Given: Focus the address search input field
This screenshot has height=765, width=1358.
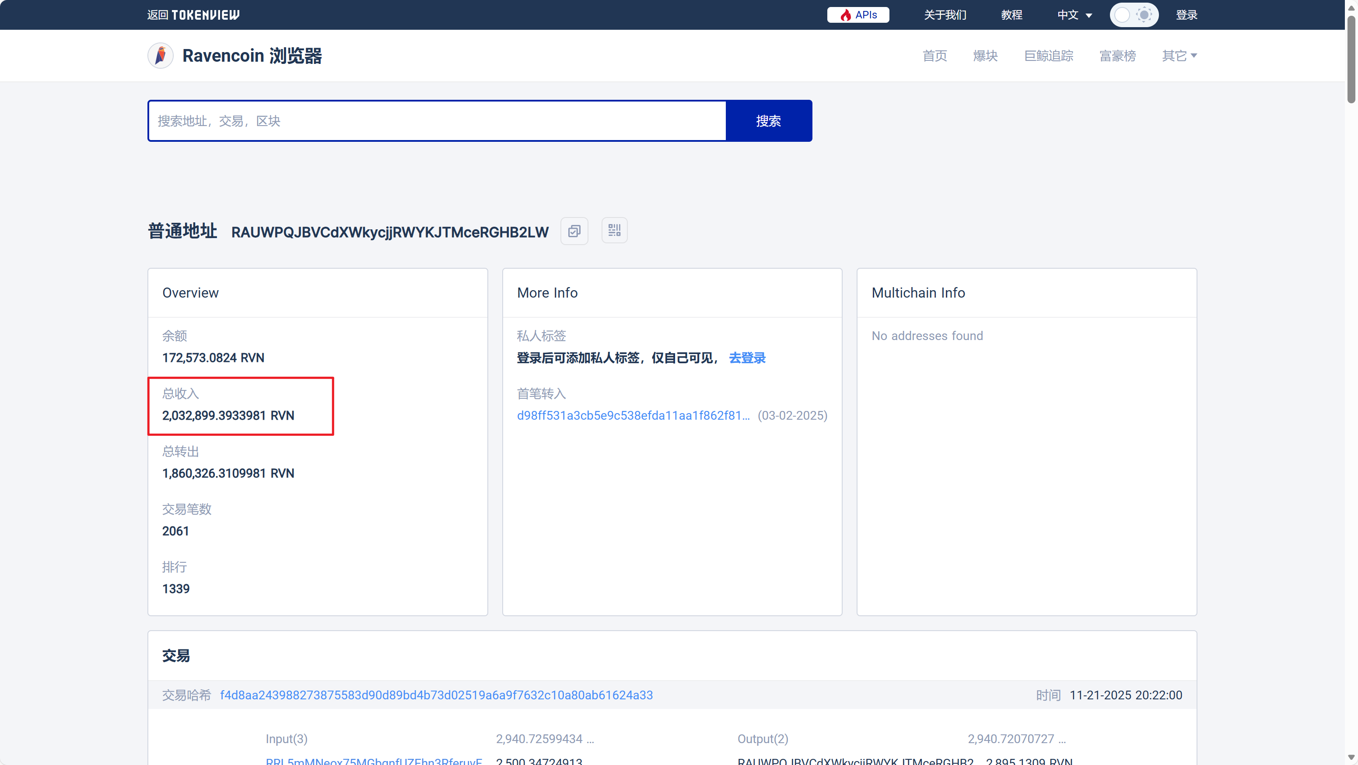Looking at the screenshot, I should pos(437,121).
